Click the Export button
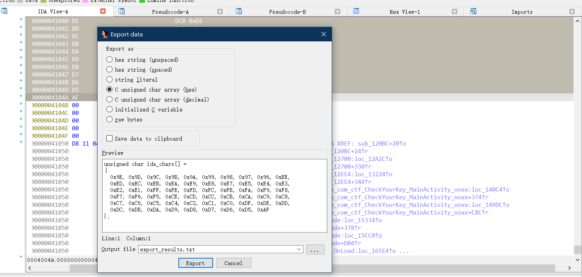This screenshot has width=582, height=277. coord(195,263)
